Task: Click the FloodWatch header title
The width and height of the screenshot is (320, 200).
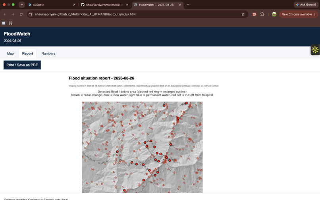Action: point(17,34)
